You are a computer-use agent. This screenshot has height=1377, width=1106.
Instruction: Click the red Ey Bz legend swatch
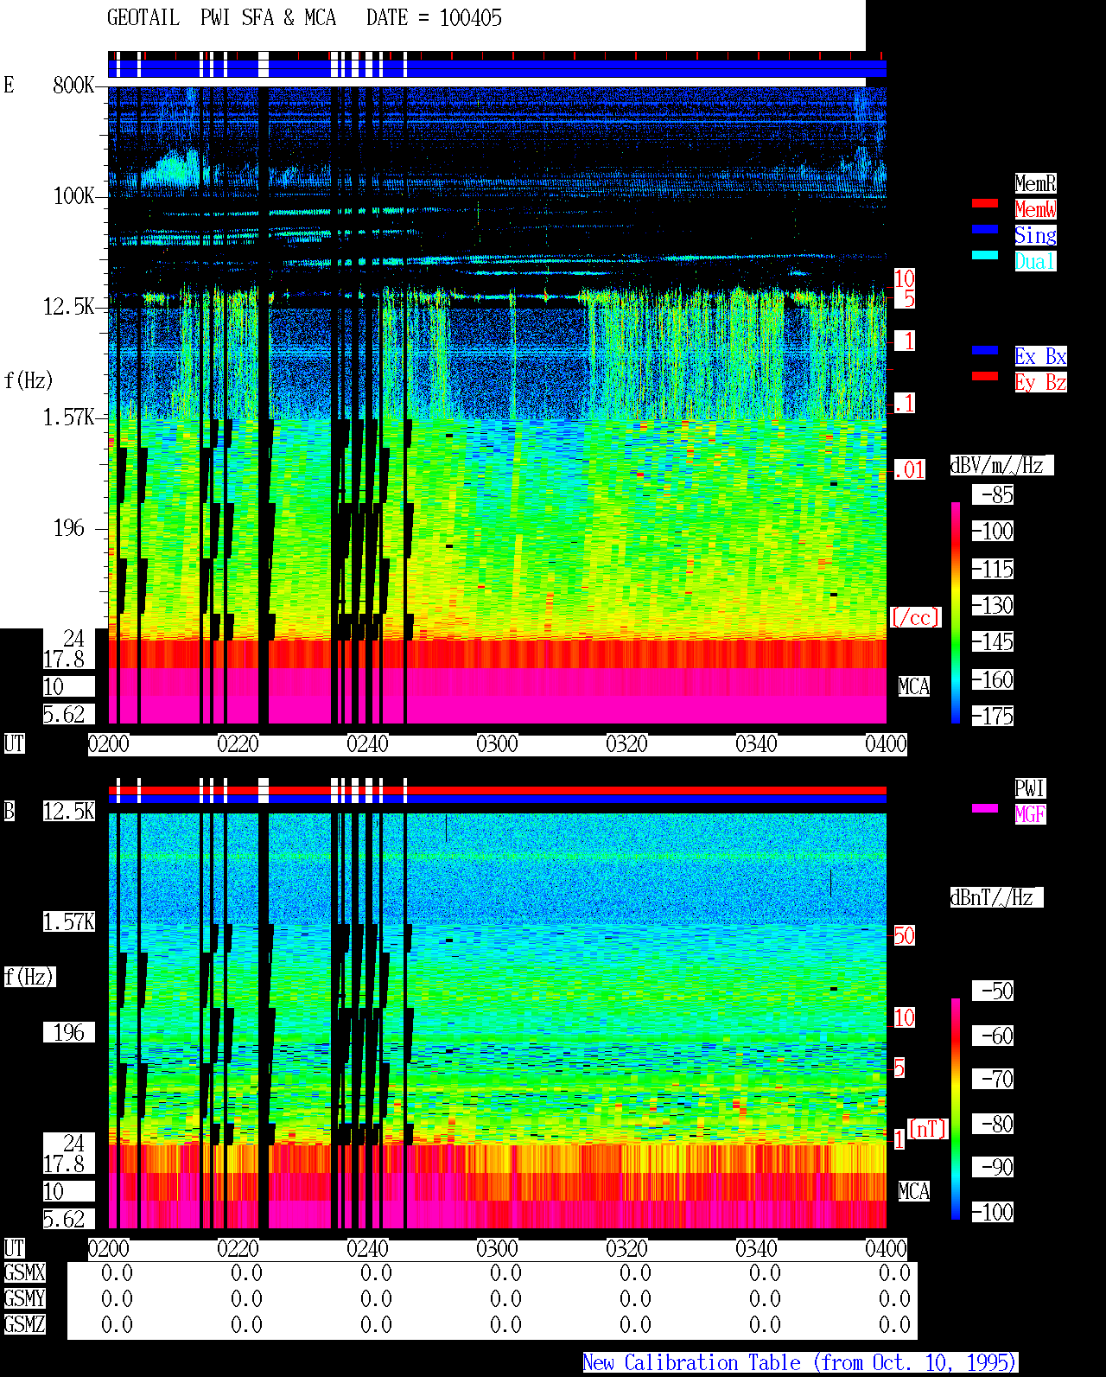point(985,376)
